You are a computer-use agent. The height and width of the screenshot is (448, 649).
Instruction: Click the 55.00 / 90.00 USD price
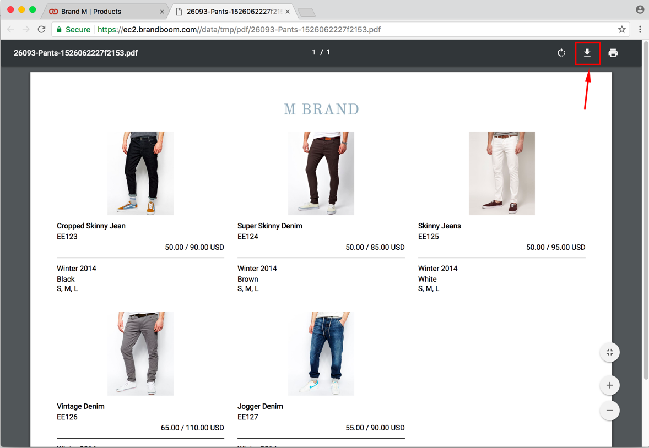375,428
